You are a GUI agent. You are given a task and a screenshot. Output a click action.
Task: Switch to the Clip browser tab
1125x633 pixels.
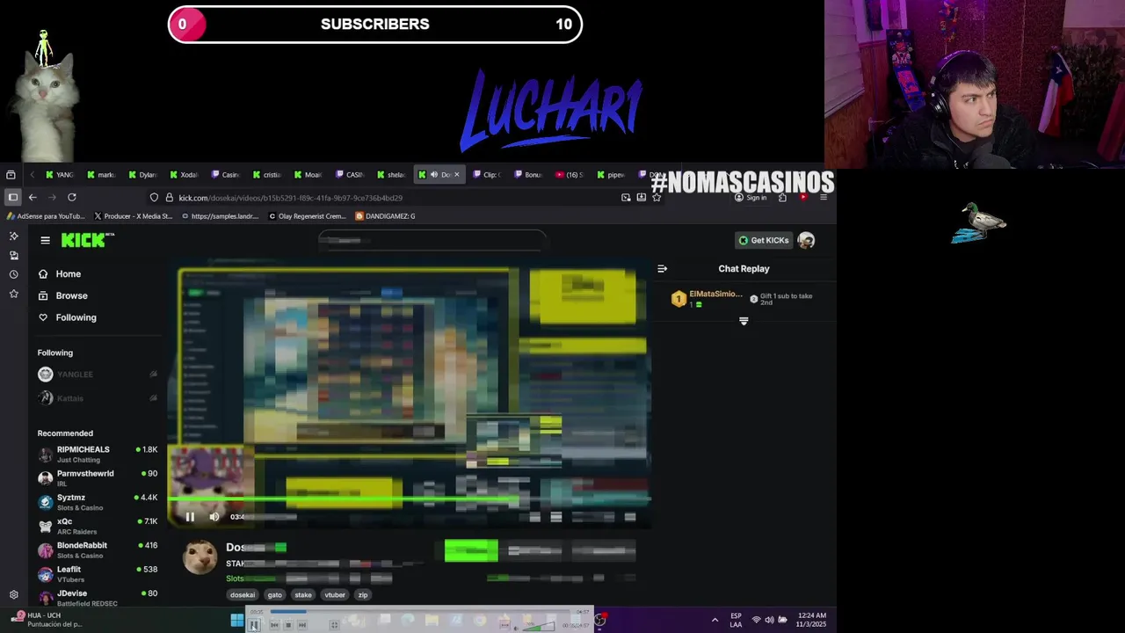coord(488,175)
